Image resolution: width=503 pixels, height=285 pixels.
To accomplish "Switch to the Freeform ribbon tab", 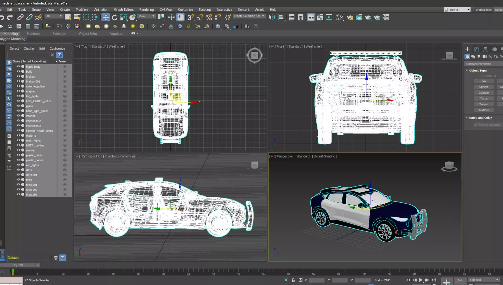I will click(33, 34).
